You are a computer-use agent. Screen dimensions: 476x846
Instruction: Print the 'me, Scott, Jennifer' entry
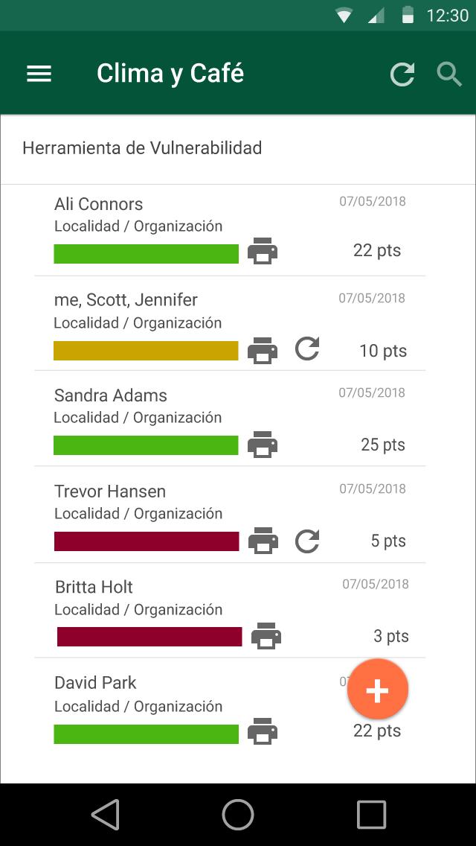click(262, 349)
